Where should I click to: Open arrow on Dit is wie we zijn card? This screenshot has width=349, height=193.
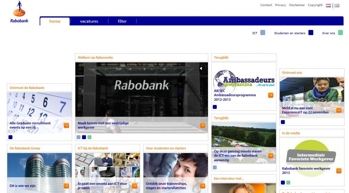(x=66, y=186)
